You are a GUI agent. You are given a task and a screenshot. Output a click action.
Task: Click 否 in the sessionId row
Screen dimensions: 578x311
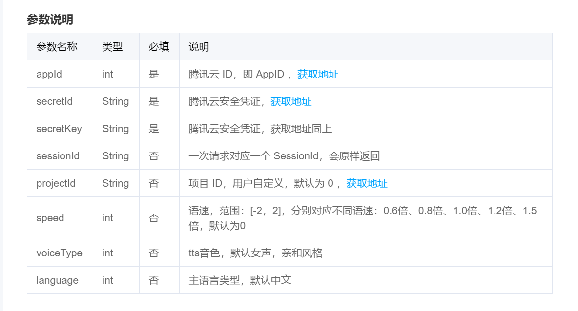pos(154,156)
